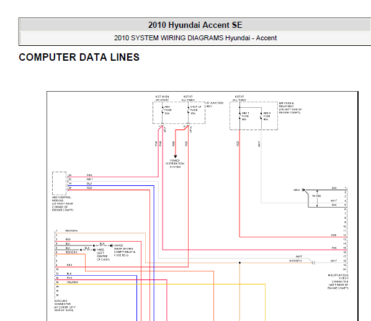Click the ABS fuse symbol in junction box
This screenshot has width=371, height=321.
(163, 110)
